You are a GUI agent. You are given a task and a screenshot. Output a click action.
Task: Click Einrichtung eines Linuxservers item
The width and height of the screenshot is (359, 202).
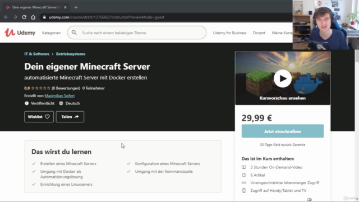click(66, 185)
